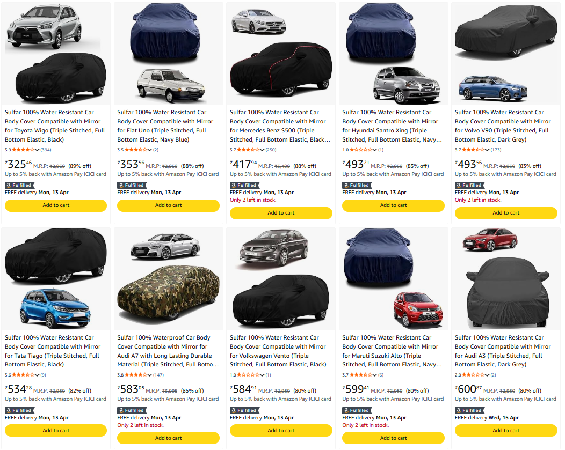Open the 394 reviews link for Wigo cover
This screenshot has height=450, width=565.
click(x=46, y=150)
